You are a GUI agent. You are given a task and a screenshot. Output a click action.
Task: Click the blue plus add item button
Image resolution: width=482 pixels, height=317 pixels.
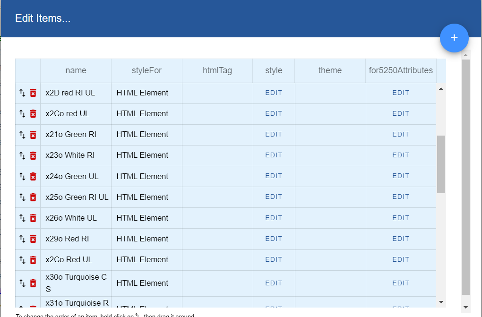[454, 38]
